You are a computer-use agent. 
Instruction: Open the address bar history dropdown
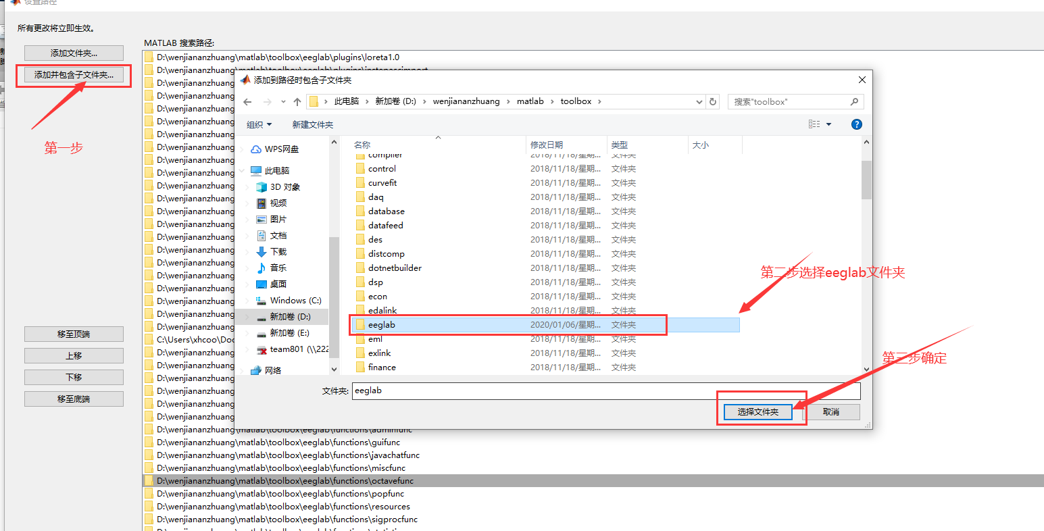click(699, 101)
